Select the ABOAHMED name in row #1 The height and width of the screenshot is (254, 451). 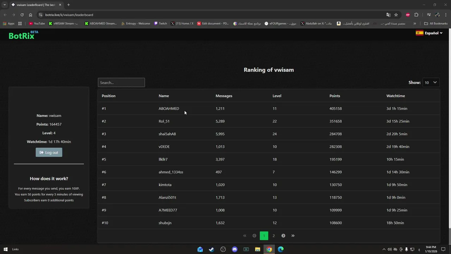point(169,109)
